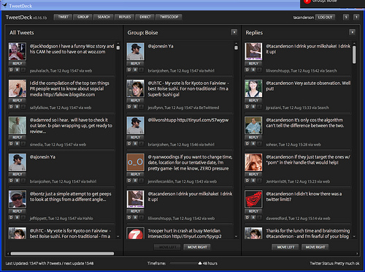
Task: Open the red scribble avatar of daveredford
Action: 253,199
